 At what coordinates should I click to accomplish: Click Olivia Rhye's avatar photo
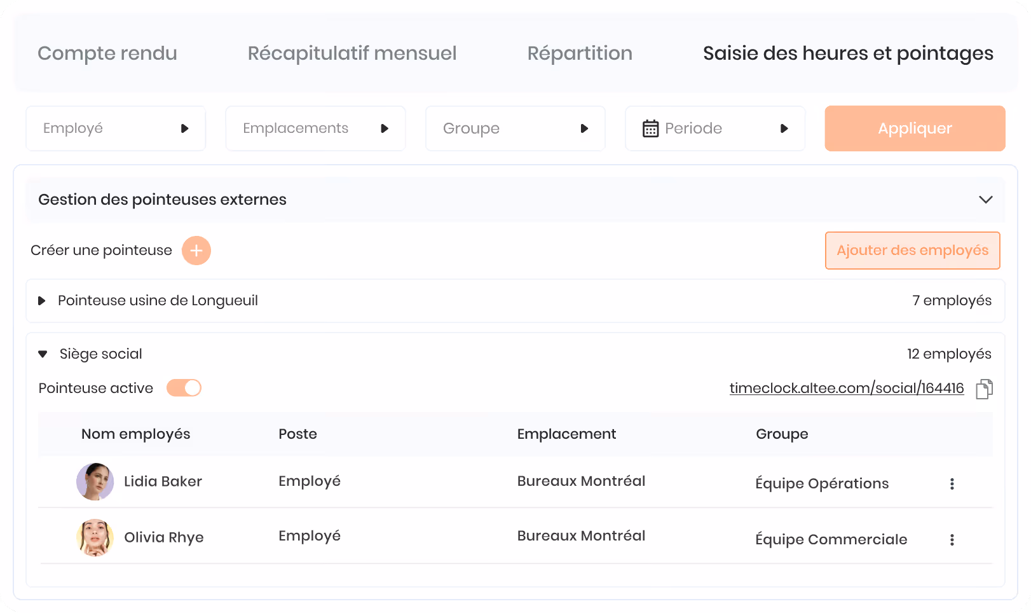click(95, 538)
